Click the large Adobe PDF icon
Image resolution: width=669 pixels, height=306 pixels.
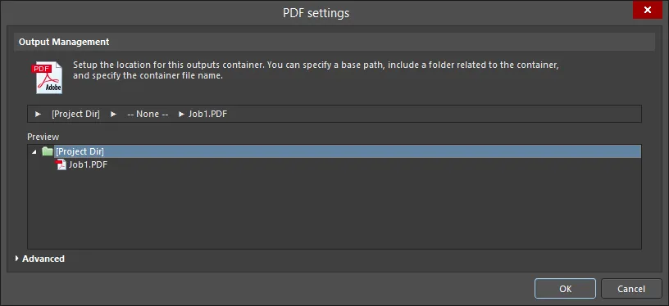pyautogui.click(x=47, y=78)
